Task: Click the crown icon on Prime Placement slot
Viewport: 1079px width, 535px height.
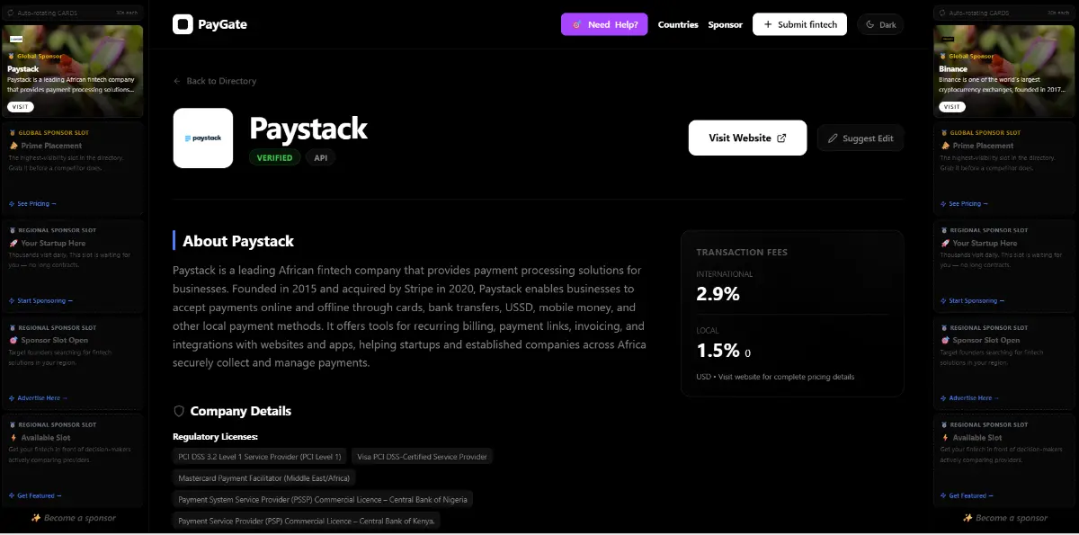Action: 15,146
